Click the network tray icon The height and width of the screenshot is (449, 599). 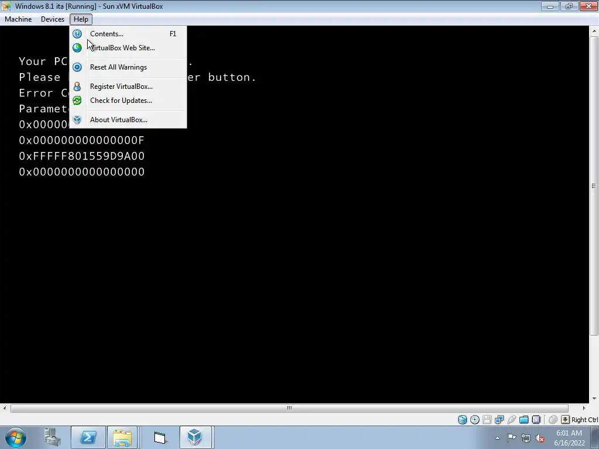pos(526,438)
